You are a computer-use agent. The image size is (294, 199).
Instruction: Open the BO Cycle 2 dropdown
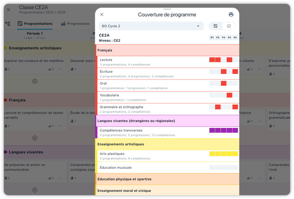pyautogui.click(x=151, y=26)
